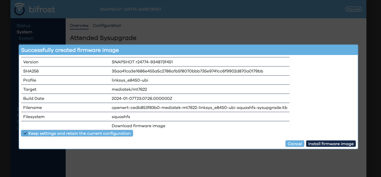Click the Paused status badge

click(353, 9)
